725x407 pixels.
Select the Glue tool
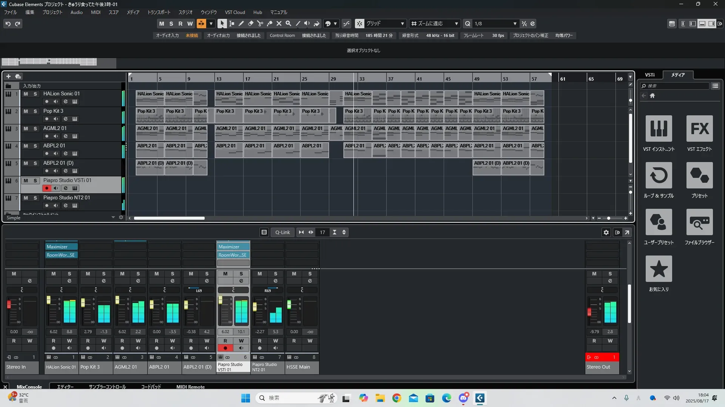pyautogui.click(x=269, y=23)
